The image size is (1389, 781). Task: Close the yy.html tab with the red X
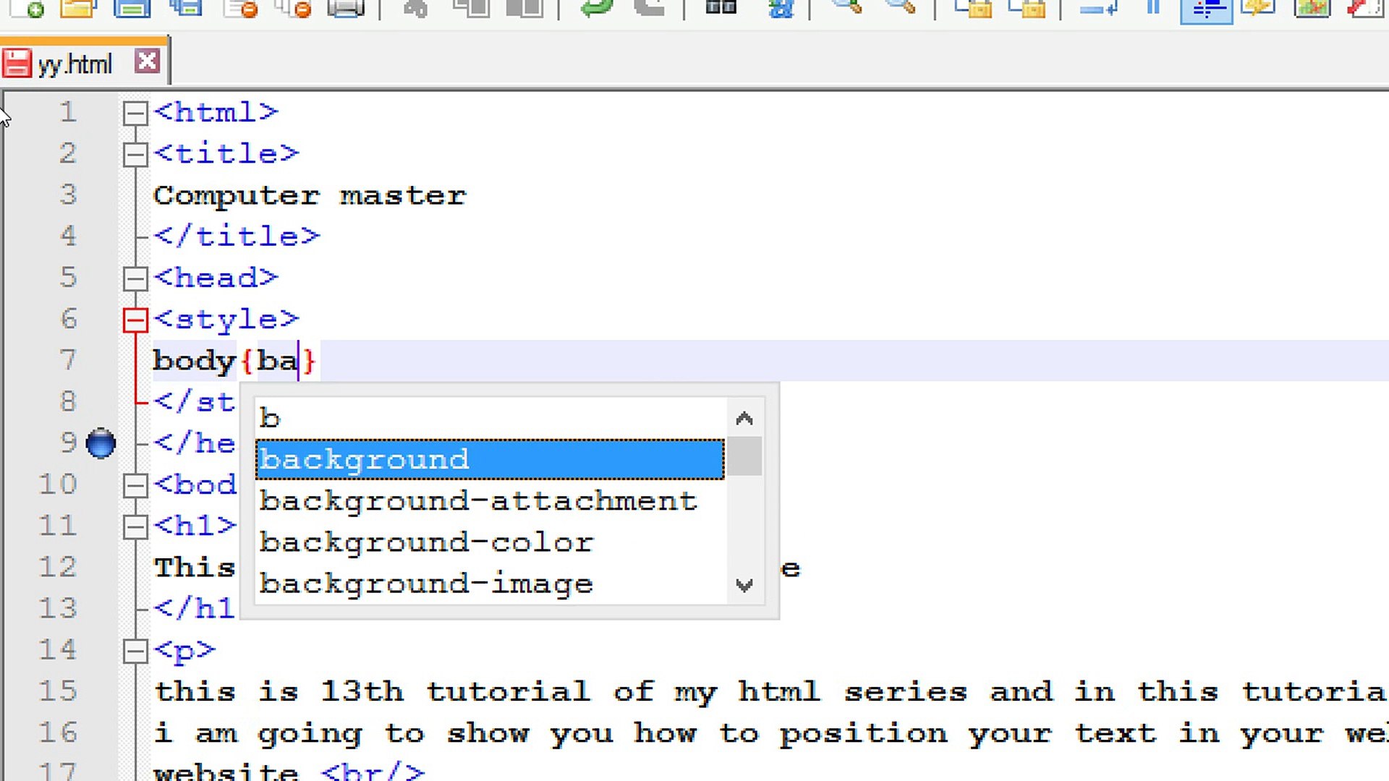pyautogui.click(x=148, y=61)
